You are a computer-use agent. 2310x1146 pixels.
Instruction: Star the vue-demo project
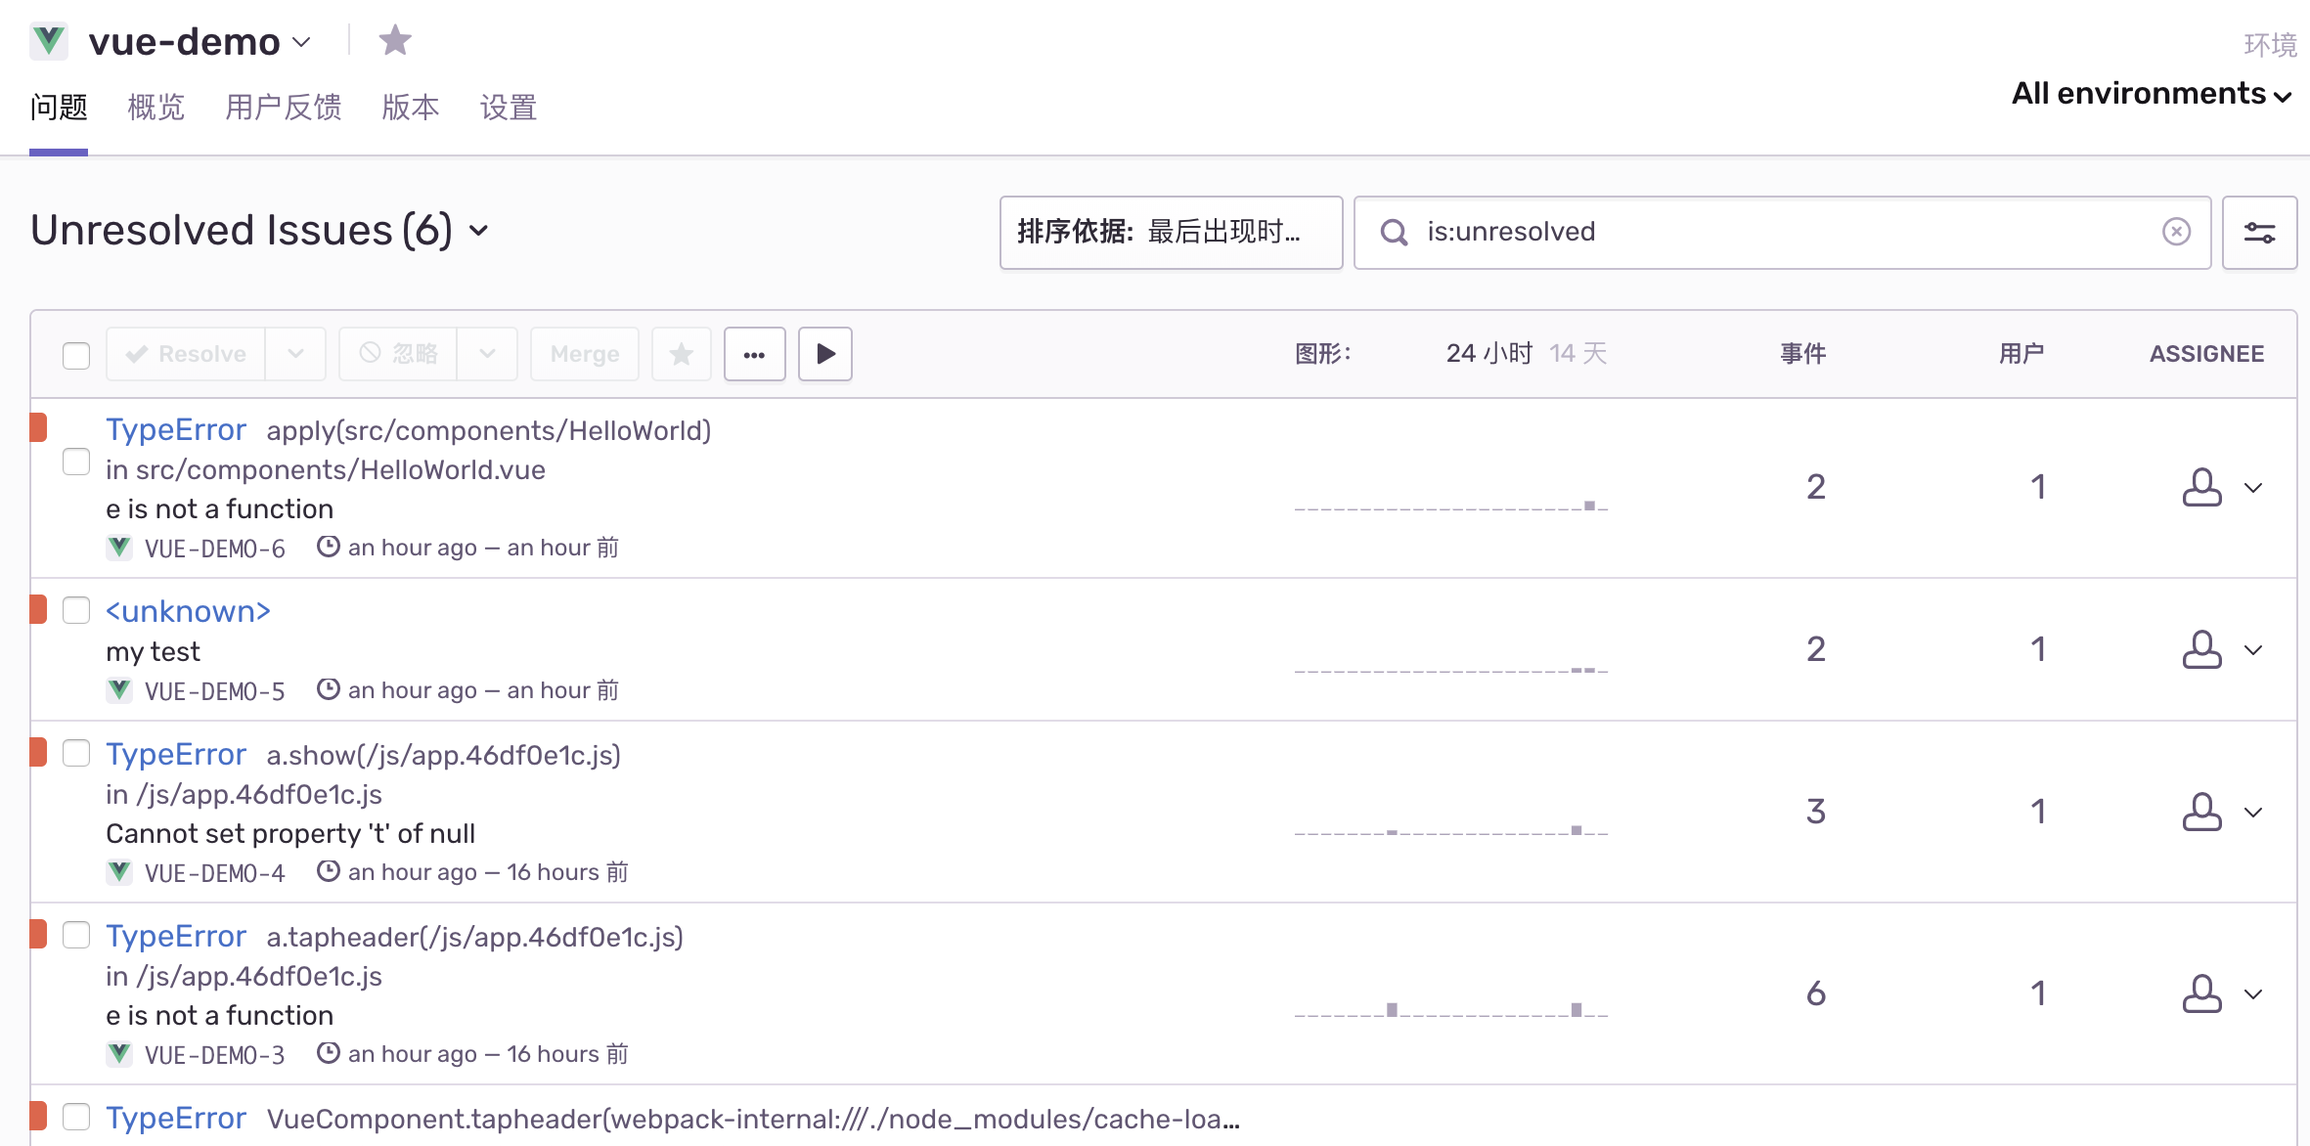pyautogui.click(x=395, y=40)
